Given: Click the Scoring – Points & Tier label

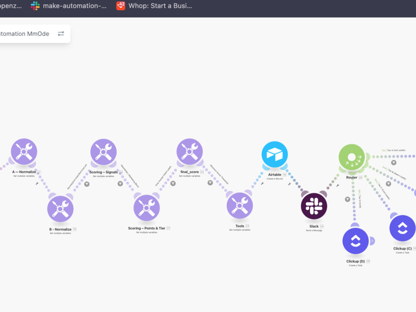Looking at the screenshot, I should click(x=146, y=228).
